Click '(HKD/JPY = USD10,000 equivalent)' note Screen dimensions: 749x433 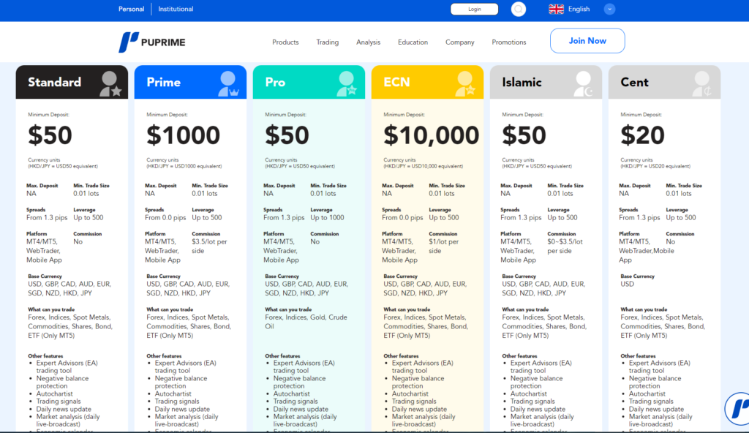[x=424, y=166]
